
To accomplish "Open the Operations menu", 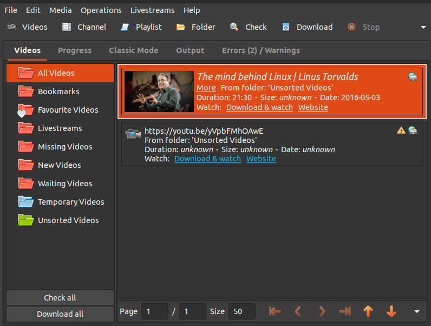I will (x=101, y=10).
